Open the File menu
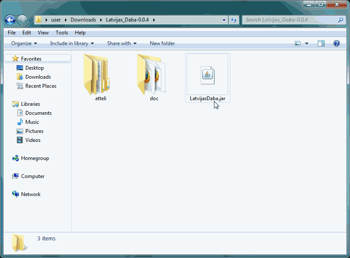This screenshot has height=258, width=350. coord(12,33)
